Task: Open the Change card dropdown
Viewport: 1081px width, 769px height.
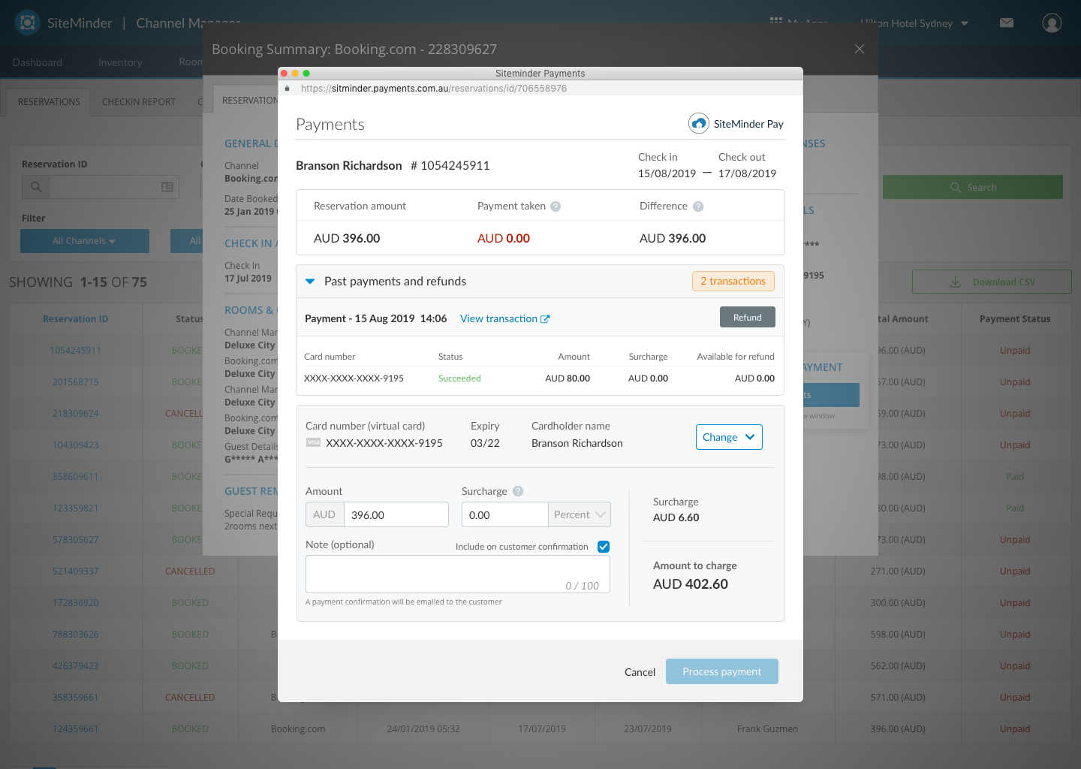Action: coord(729,437)
